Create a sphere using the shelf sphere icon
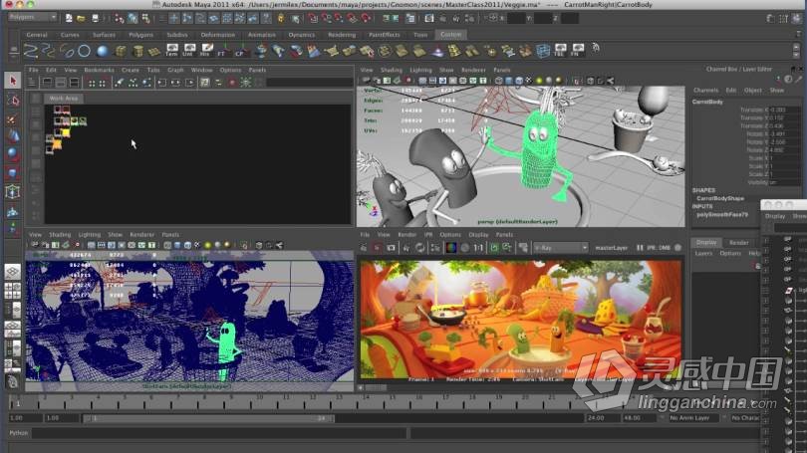This screenshot has height=453, width=807. (103, 51)
